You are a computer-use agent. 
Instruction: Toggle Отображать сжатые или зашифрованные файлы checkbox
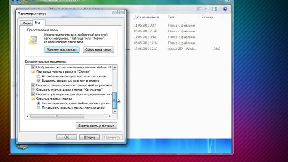click(x=33, y=67)
